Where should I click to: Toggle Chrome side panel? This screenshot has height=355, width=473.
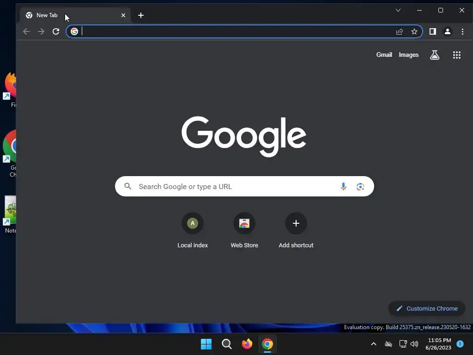(432, 31)
